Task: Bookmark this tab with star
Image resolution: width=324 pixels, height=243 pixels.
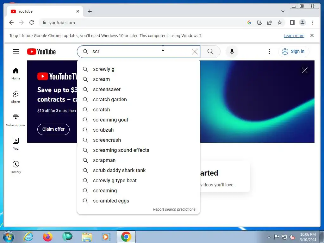Action: (280, 22)
